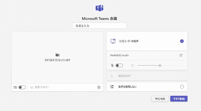Toggle the microphone switch on
201x111 pixels.
click(x=119, y=65)
